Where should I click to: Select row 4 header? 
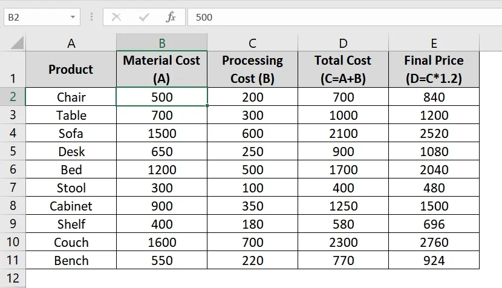point(13,133)
